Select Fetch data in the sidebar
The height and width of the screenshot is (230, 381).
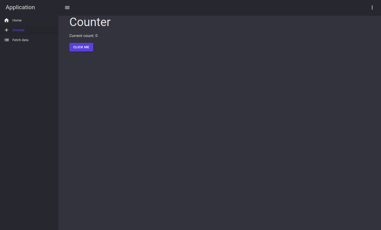tap(20, 40)
